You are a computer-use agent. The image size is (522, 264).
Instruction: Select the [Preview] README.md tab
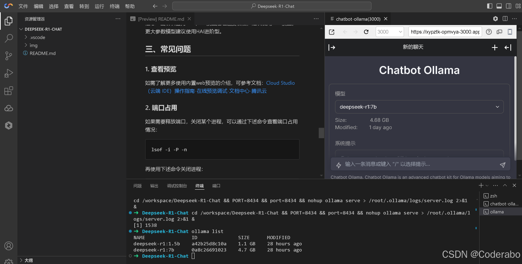point(161,19)
